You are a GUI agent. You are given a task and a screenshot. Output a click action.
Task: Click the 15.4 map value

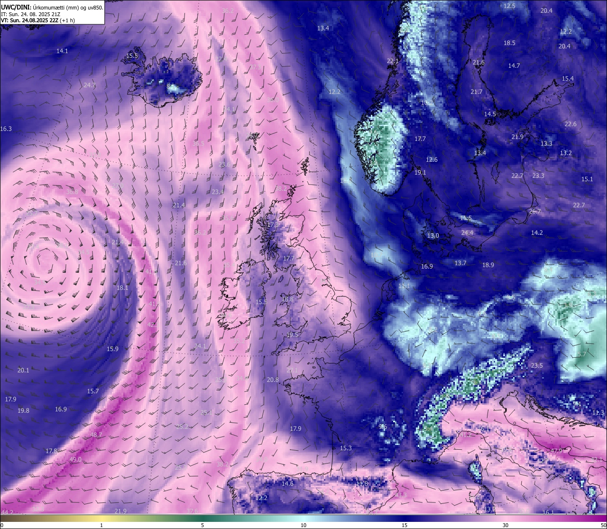coord(568,78)
